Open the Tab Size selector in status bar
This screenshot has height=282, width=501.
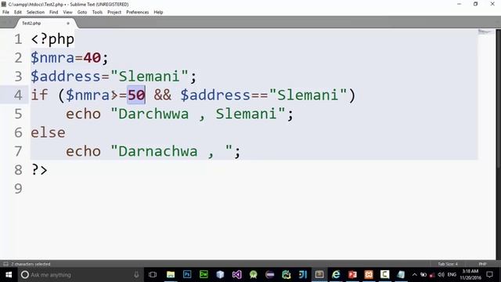coord(448,264)
